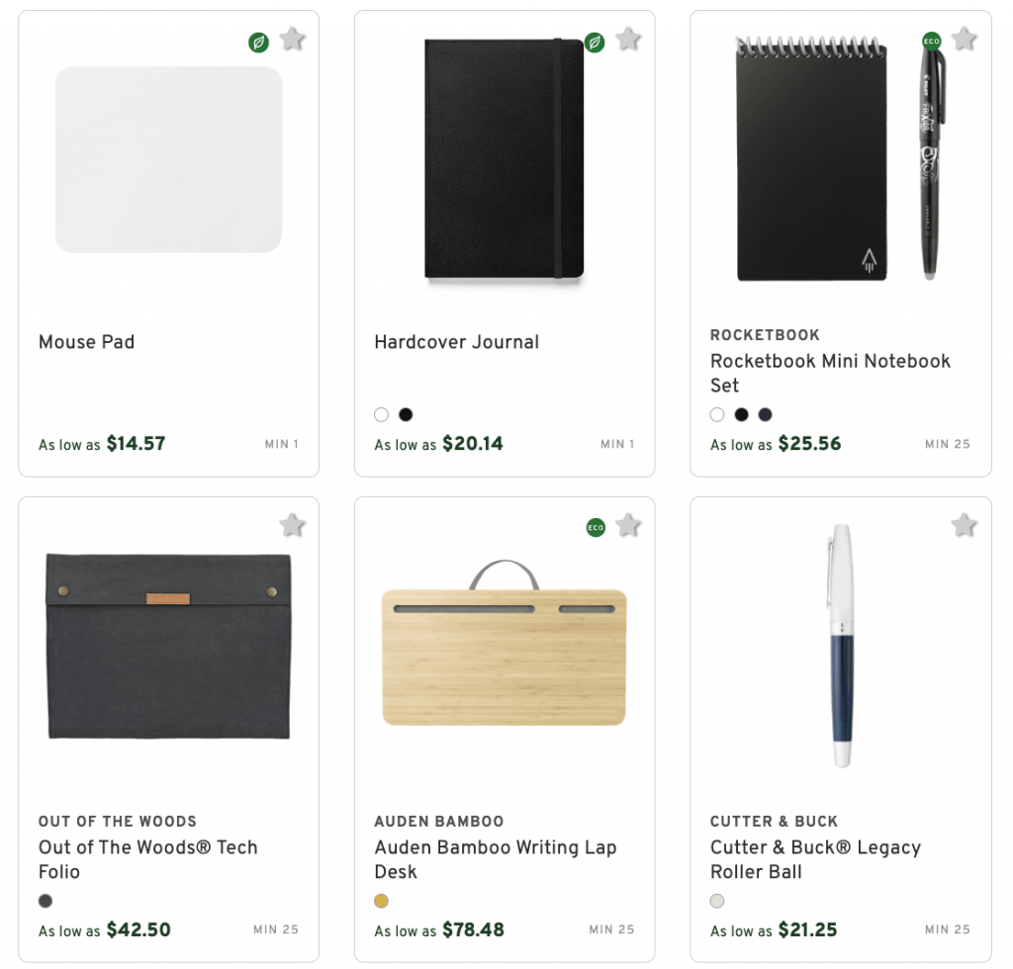
Task: Open the Cutter & Buck Legacy Roller Ball
Action: tap(815, 858)
